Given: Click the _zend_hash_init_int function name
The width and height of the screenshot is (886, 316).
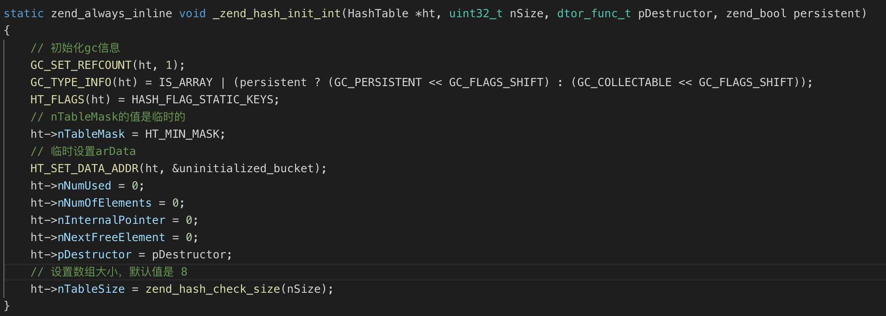Looking at the screenshot, I should click(x=276, y=13).
